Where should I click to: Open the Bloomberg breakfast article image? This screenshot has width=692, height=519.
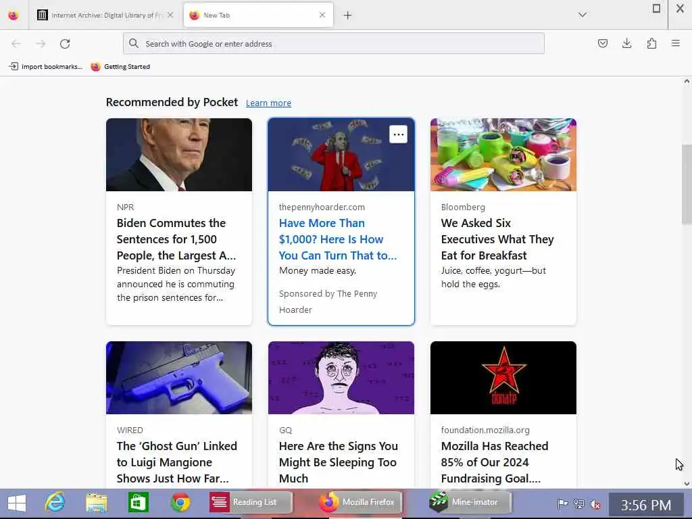503,155
